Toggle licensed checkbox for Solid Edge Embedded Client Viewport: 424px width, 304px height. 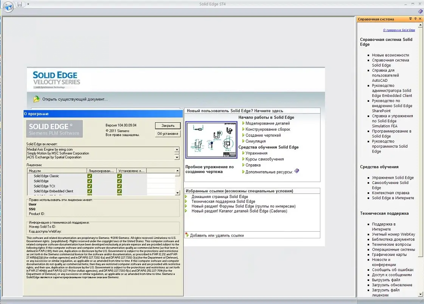90,191
